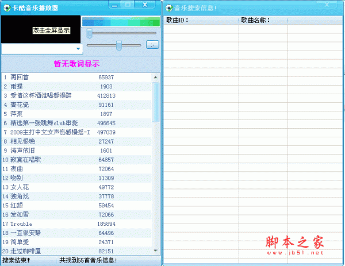This screenshot has width=345, height=266.
Task: Click the combo box field under the video
Action: [x=42, y=49]
